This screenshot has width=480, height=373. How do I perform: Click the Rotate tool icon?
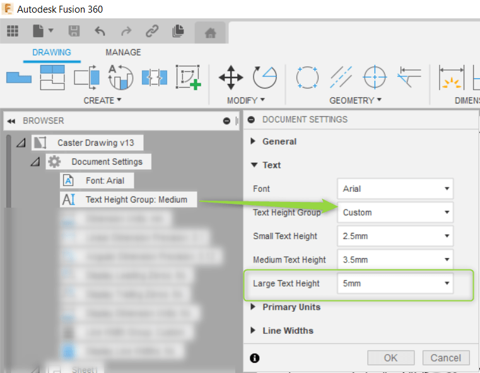pos(264,78)
